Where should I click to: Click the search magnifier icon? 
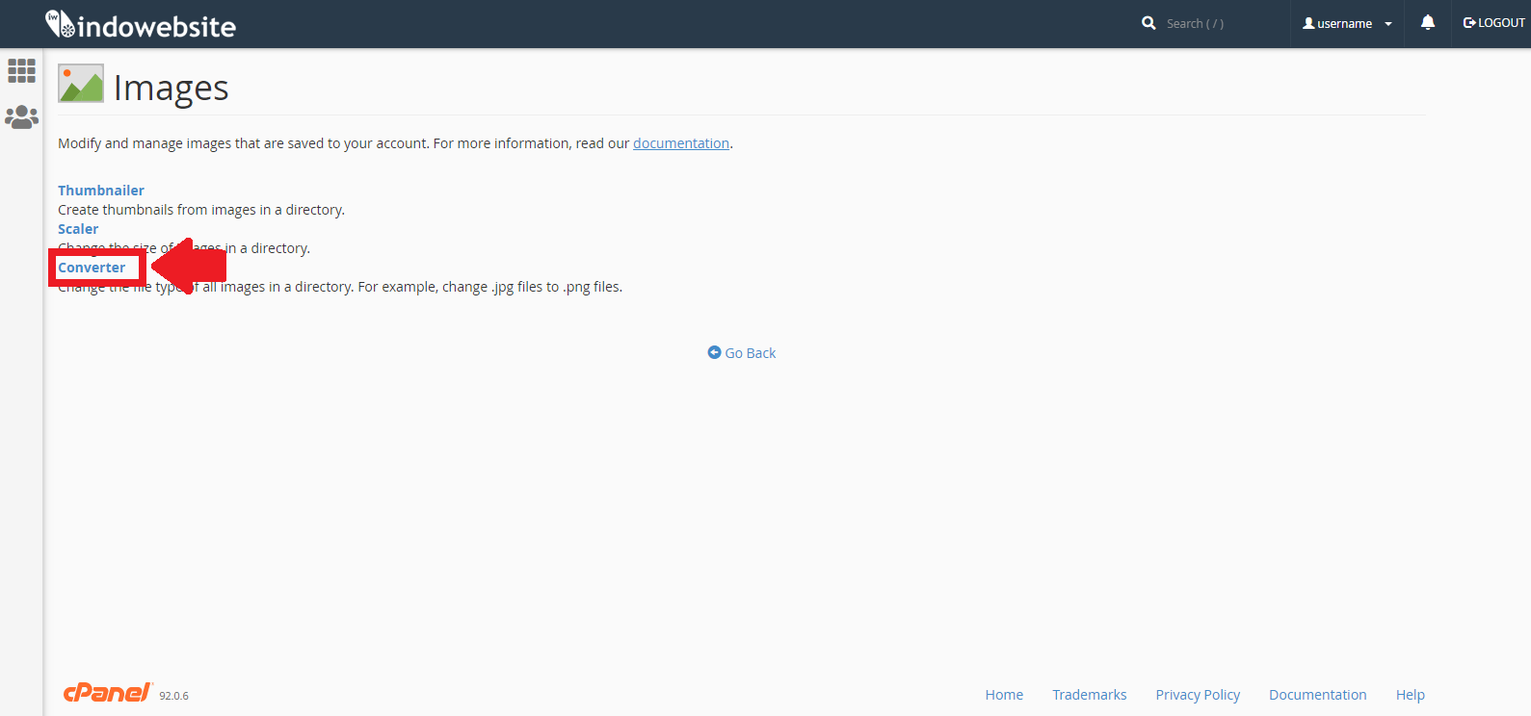click(1148, 23)
